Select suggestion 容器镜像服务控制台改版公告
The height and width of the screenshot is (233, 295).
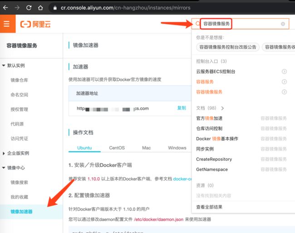[x=228, y=47]
